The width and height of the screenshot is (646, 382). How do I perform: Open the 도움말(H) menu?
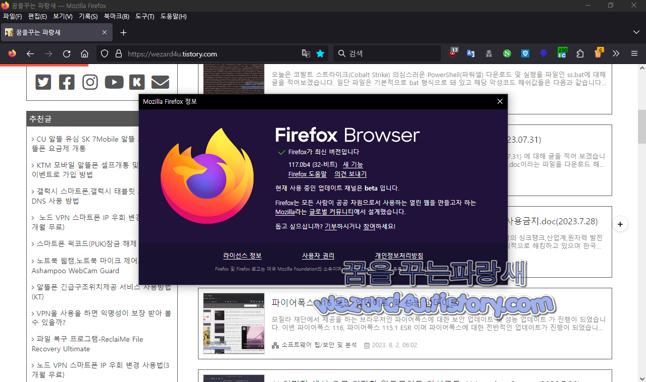coord(174,17)
